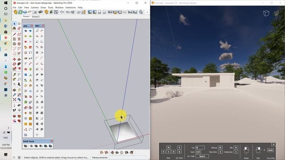Screen dimensions: 285x160
Task: Click the Enscape globe icon
Action: pyautogui.click(x=141, y=12)
